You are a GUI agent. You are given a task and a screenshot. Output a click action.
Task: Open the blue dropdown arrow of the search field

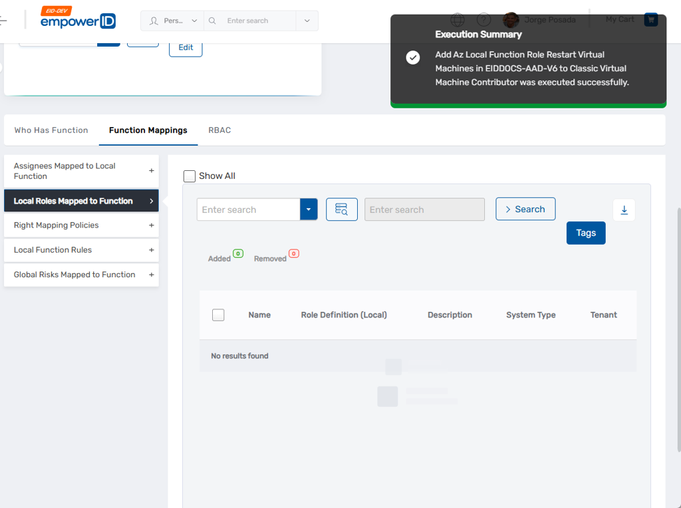point(309,209)
